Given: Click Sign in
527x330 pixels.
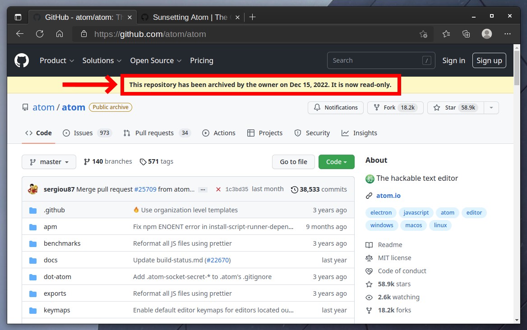Looking at the screenshot, I should click(x=454, y=60).
